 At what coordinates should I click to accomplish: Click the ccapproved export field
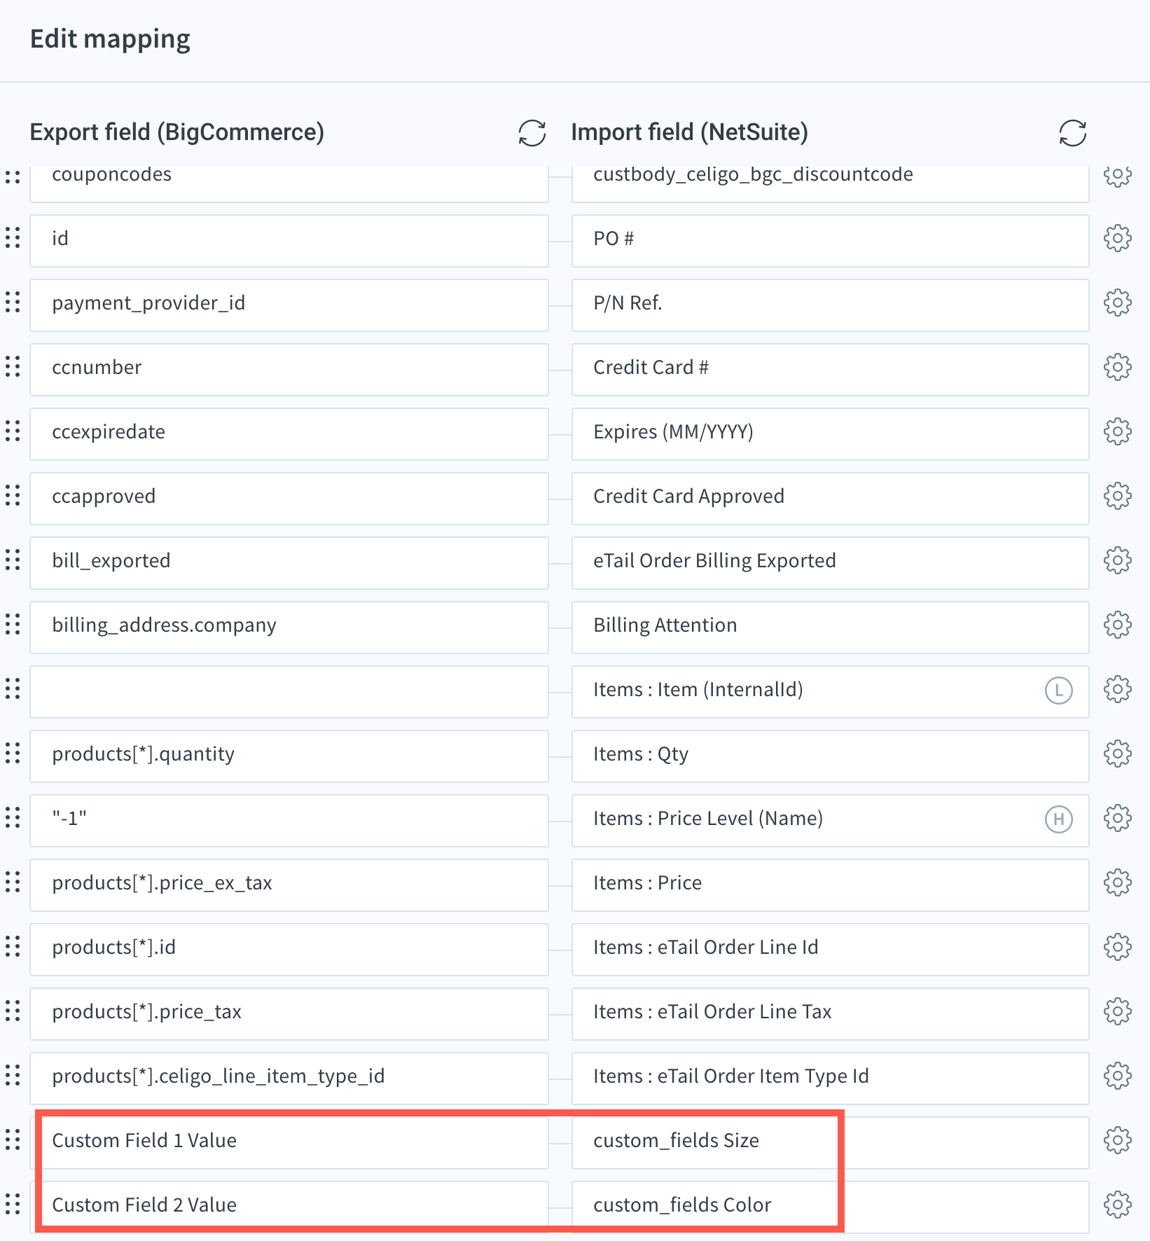pos(289,499)
